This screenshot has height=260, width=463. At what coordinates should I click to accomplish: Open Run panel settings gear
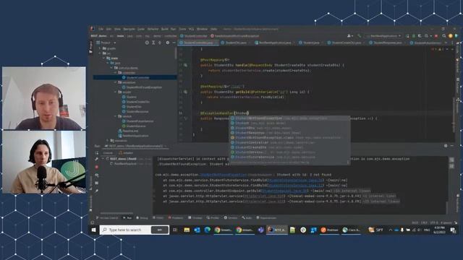[x=446, y=146]
